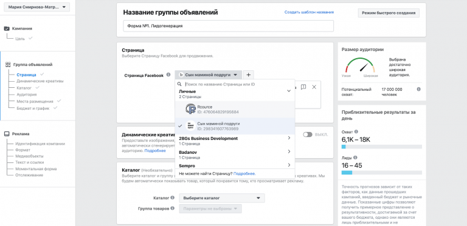
Task: Go to Моментальная форма in the sidebar
Action: (36, 169)
